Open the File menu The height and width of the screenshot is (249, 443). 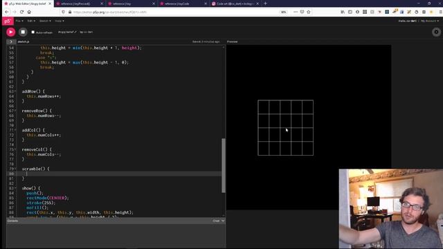tap(19, 21)
